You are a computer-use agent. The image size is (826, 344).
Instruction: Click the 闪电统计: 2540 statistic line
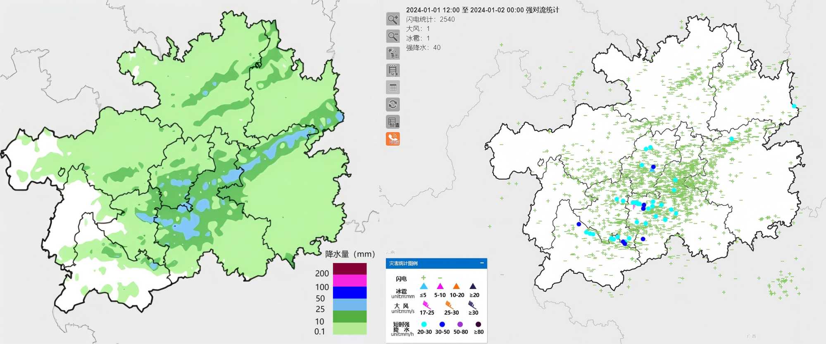430,19
